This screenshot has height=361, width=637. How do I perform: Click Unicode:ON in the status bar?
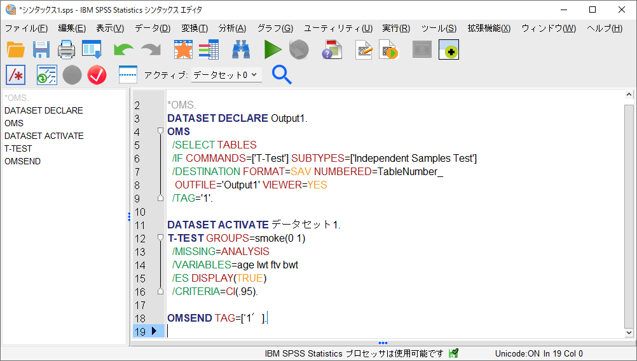point(517,353)
